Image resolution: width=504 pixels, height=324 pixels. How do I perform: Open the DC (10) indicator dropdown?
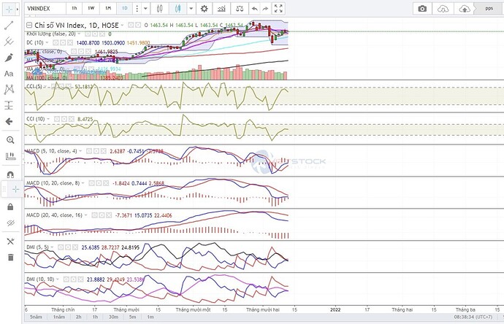click(47, 42)
